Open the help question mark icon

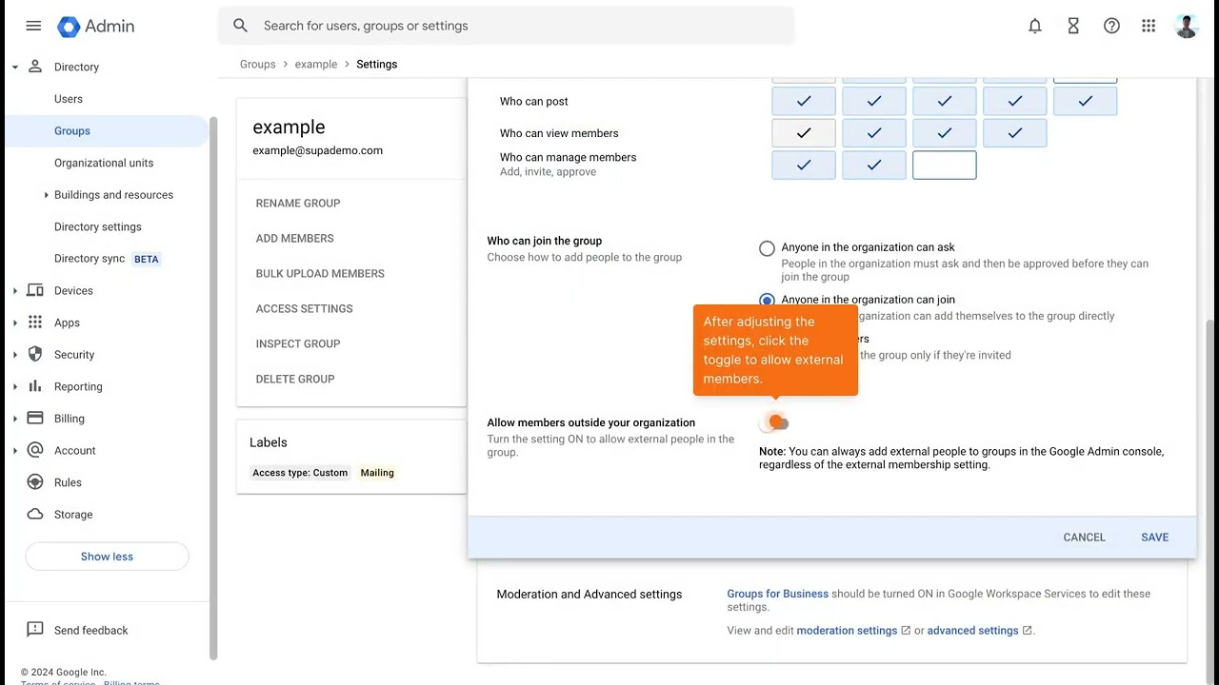[1111, 26]
